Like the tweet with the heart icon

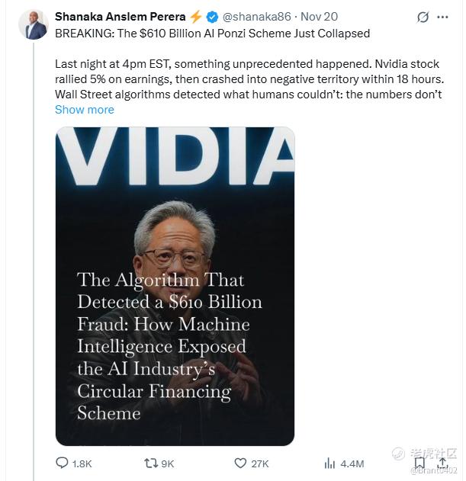(x=240, y=463)
